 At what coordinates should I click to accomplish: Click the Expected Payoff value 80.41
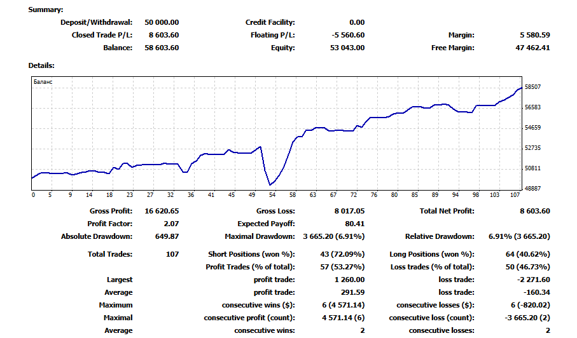pyautogui.click(x=355, y=224)
